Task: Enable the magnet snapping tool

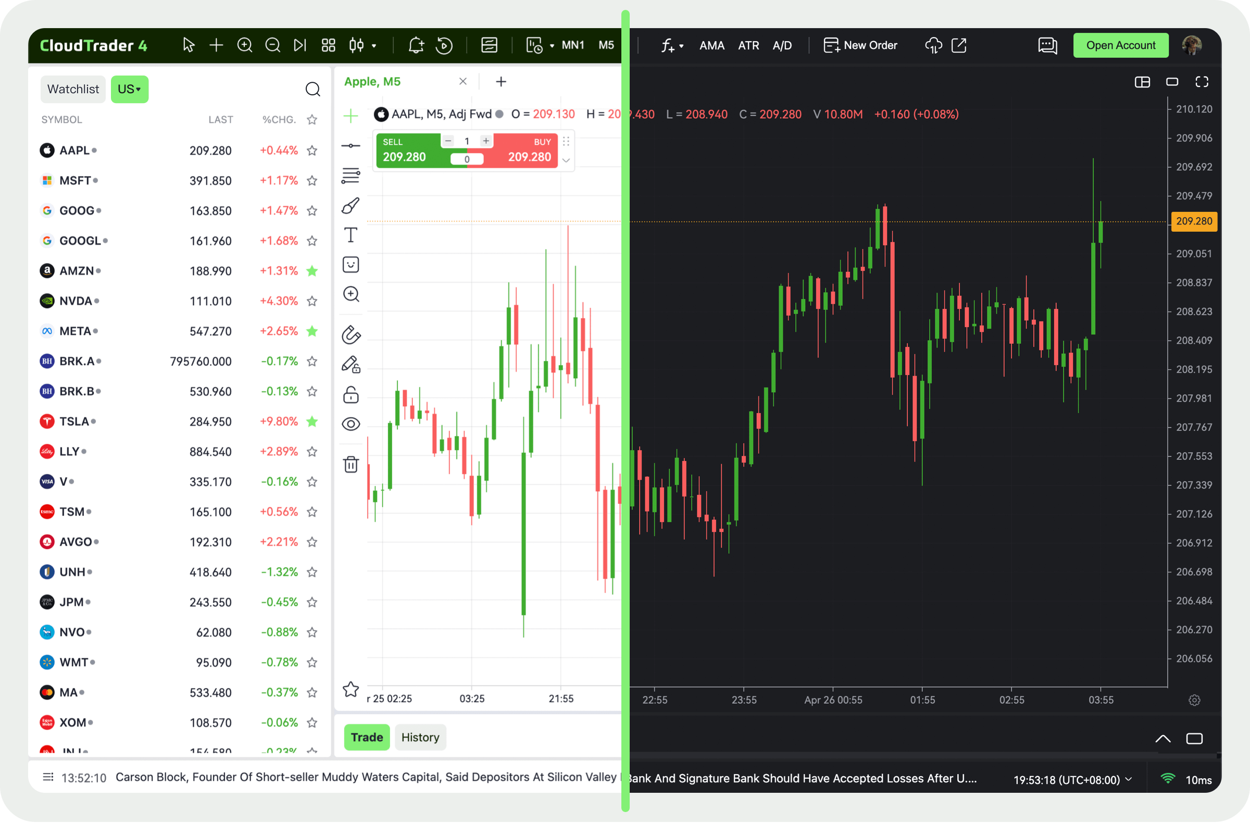Action: [351, 334]
